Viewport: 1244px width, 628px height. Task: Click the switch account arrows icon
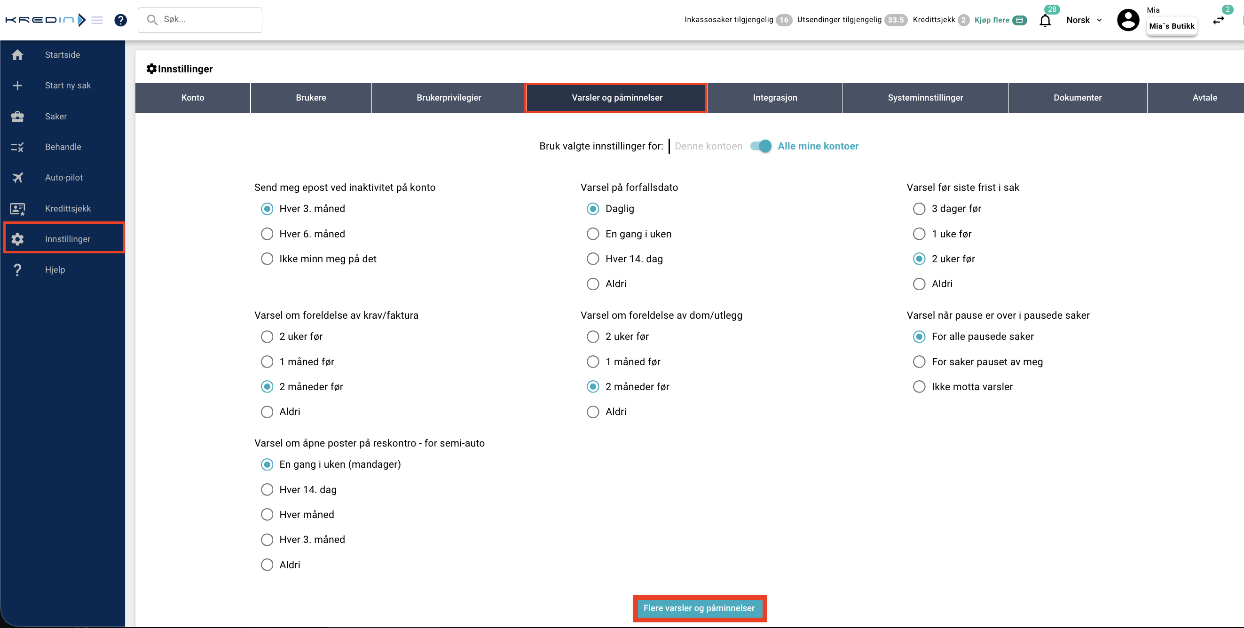1219,20
